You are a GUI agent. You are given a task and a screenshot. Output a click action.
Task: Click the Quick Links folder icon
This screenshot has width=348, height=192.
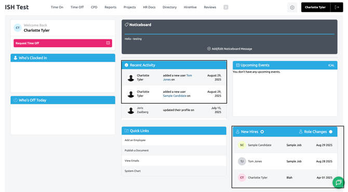coord(127,131)
